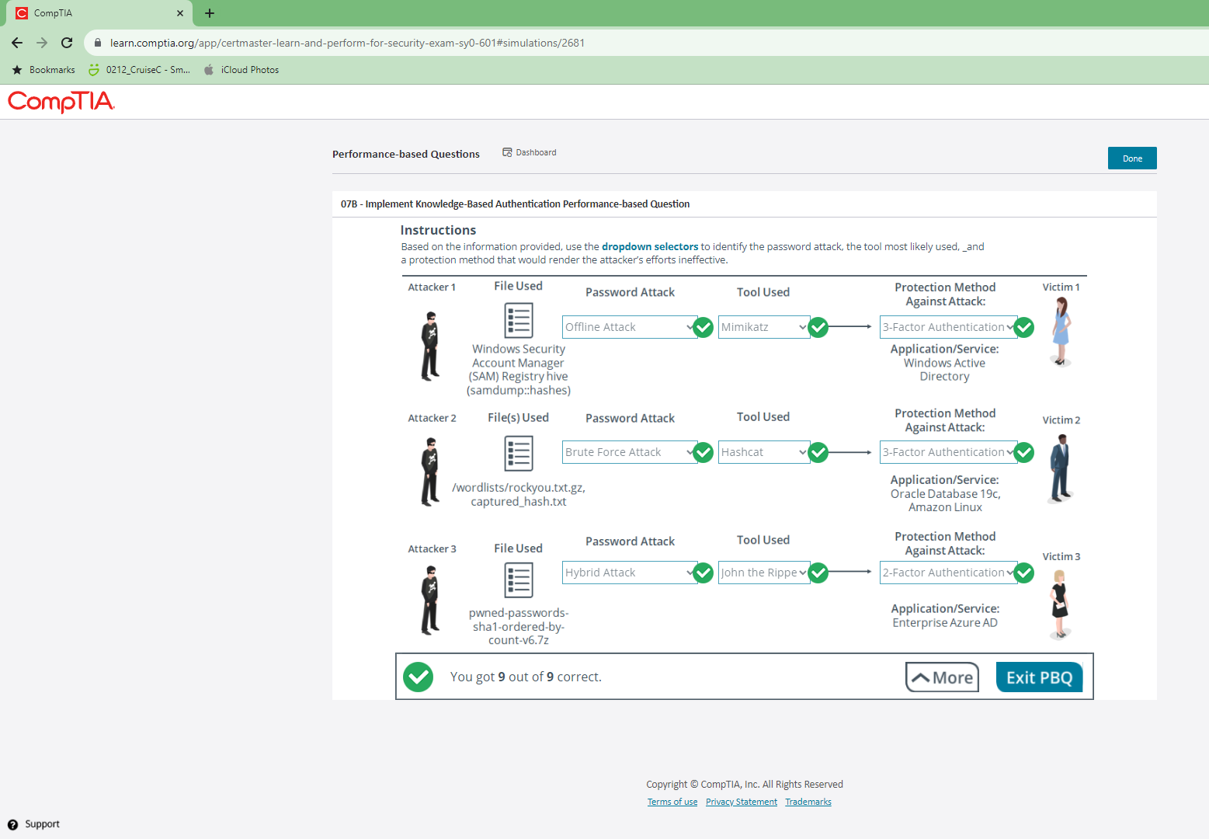Open the Privacy Statement link
The image size is (1209, 839).
click(741, 802)
